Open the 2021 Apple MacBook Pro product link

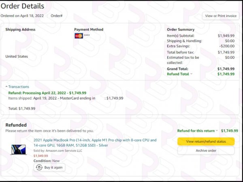[95, 143]
